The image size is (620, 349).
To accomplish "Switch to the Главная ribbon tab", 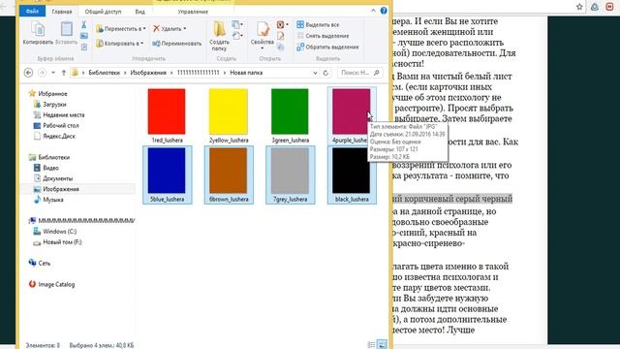I will tap(62, 12).
